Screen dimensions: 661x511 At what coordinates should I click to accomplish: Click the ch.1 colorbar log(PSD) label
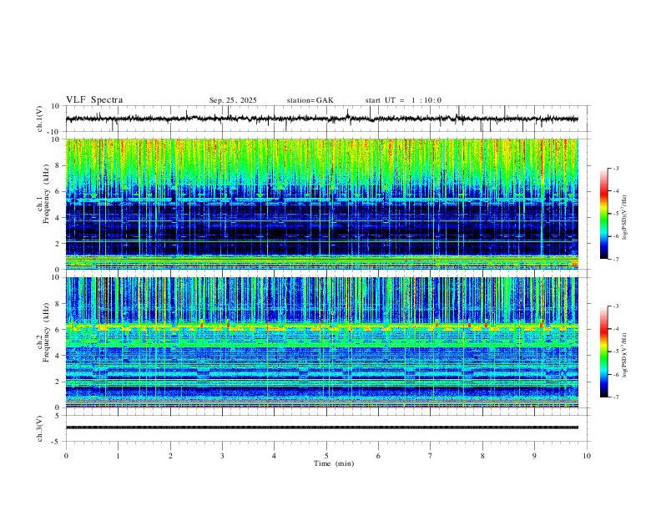[x=625, y=218]
